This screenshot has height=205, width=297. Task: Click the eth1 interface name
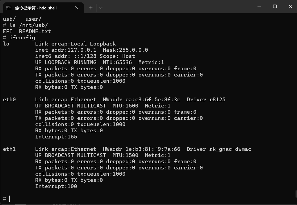click(9, 149)
